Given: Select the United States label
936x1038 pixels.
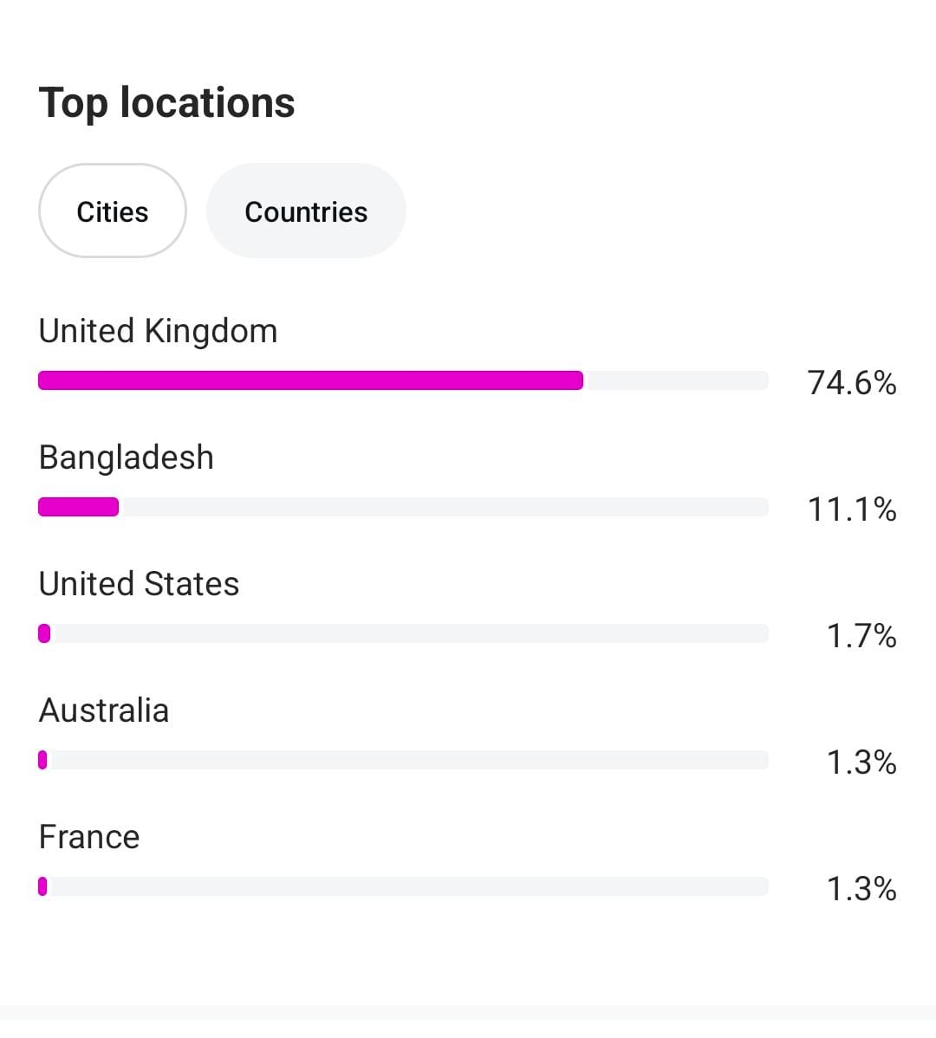Looking at the screenshot, I should click(x=140, y=584).
